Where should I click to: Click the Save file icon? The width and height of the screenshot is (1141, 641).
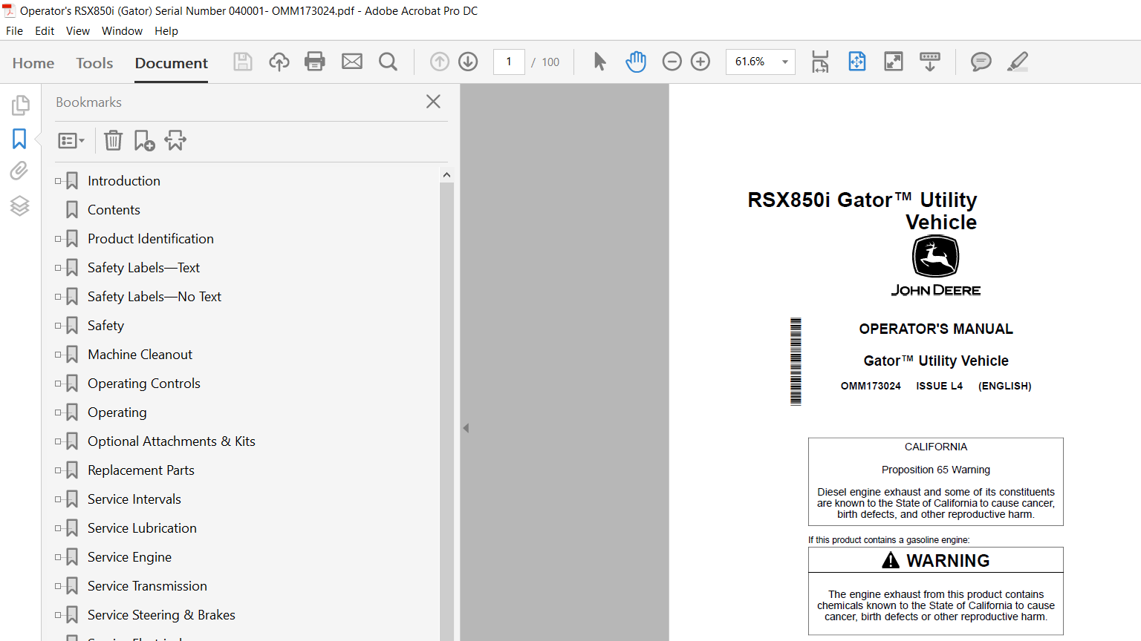243,62
